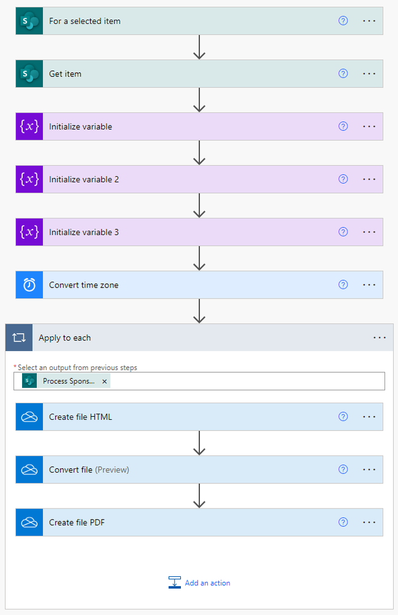Click the 'Select an output' input field
The image size is (398, 615).
click(246, 382)
